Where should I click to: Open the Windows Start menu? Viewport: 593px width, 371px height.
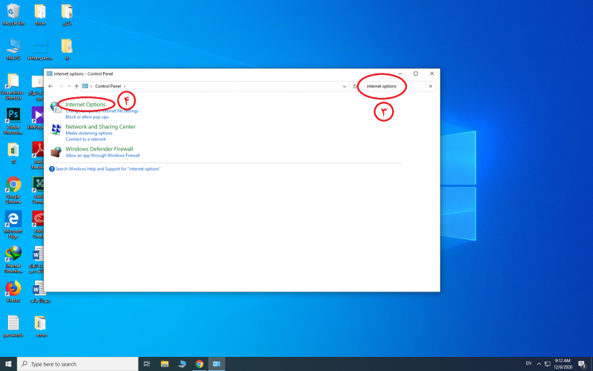tap(8, 364)
